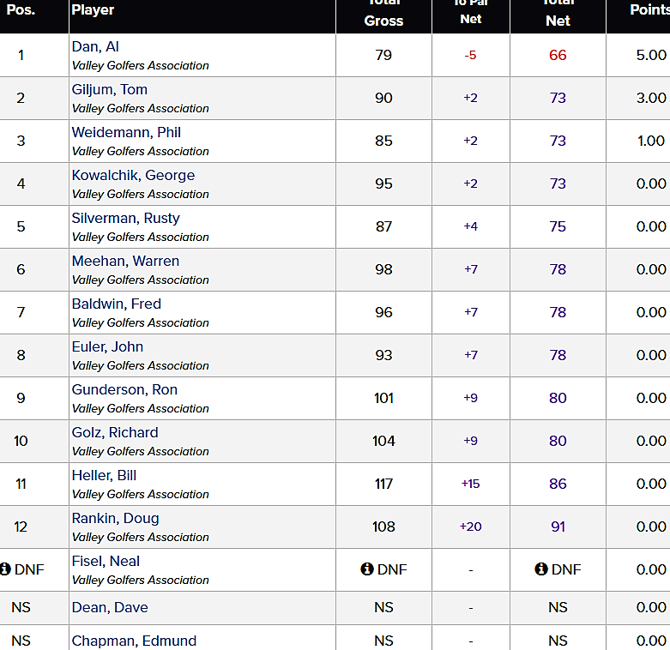Click the Total Gross column header

point(383,14)
